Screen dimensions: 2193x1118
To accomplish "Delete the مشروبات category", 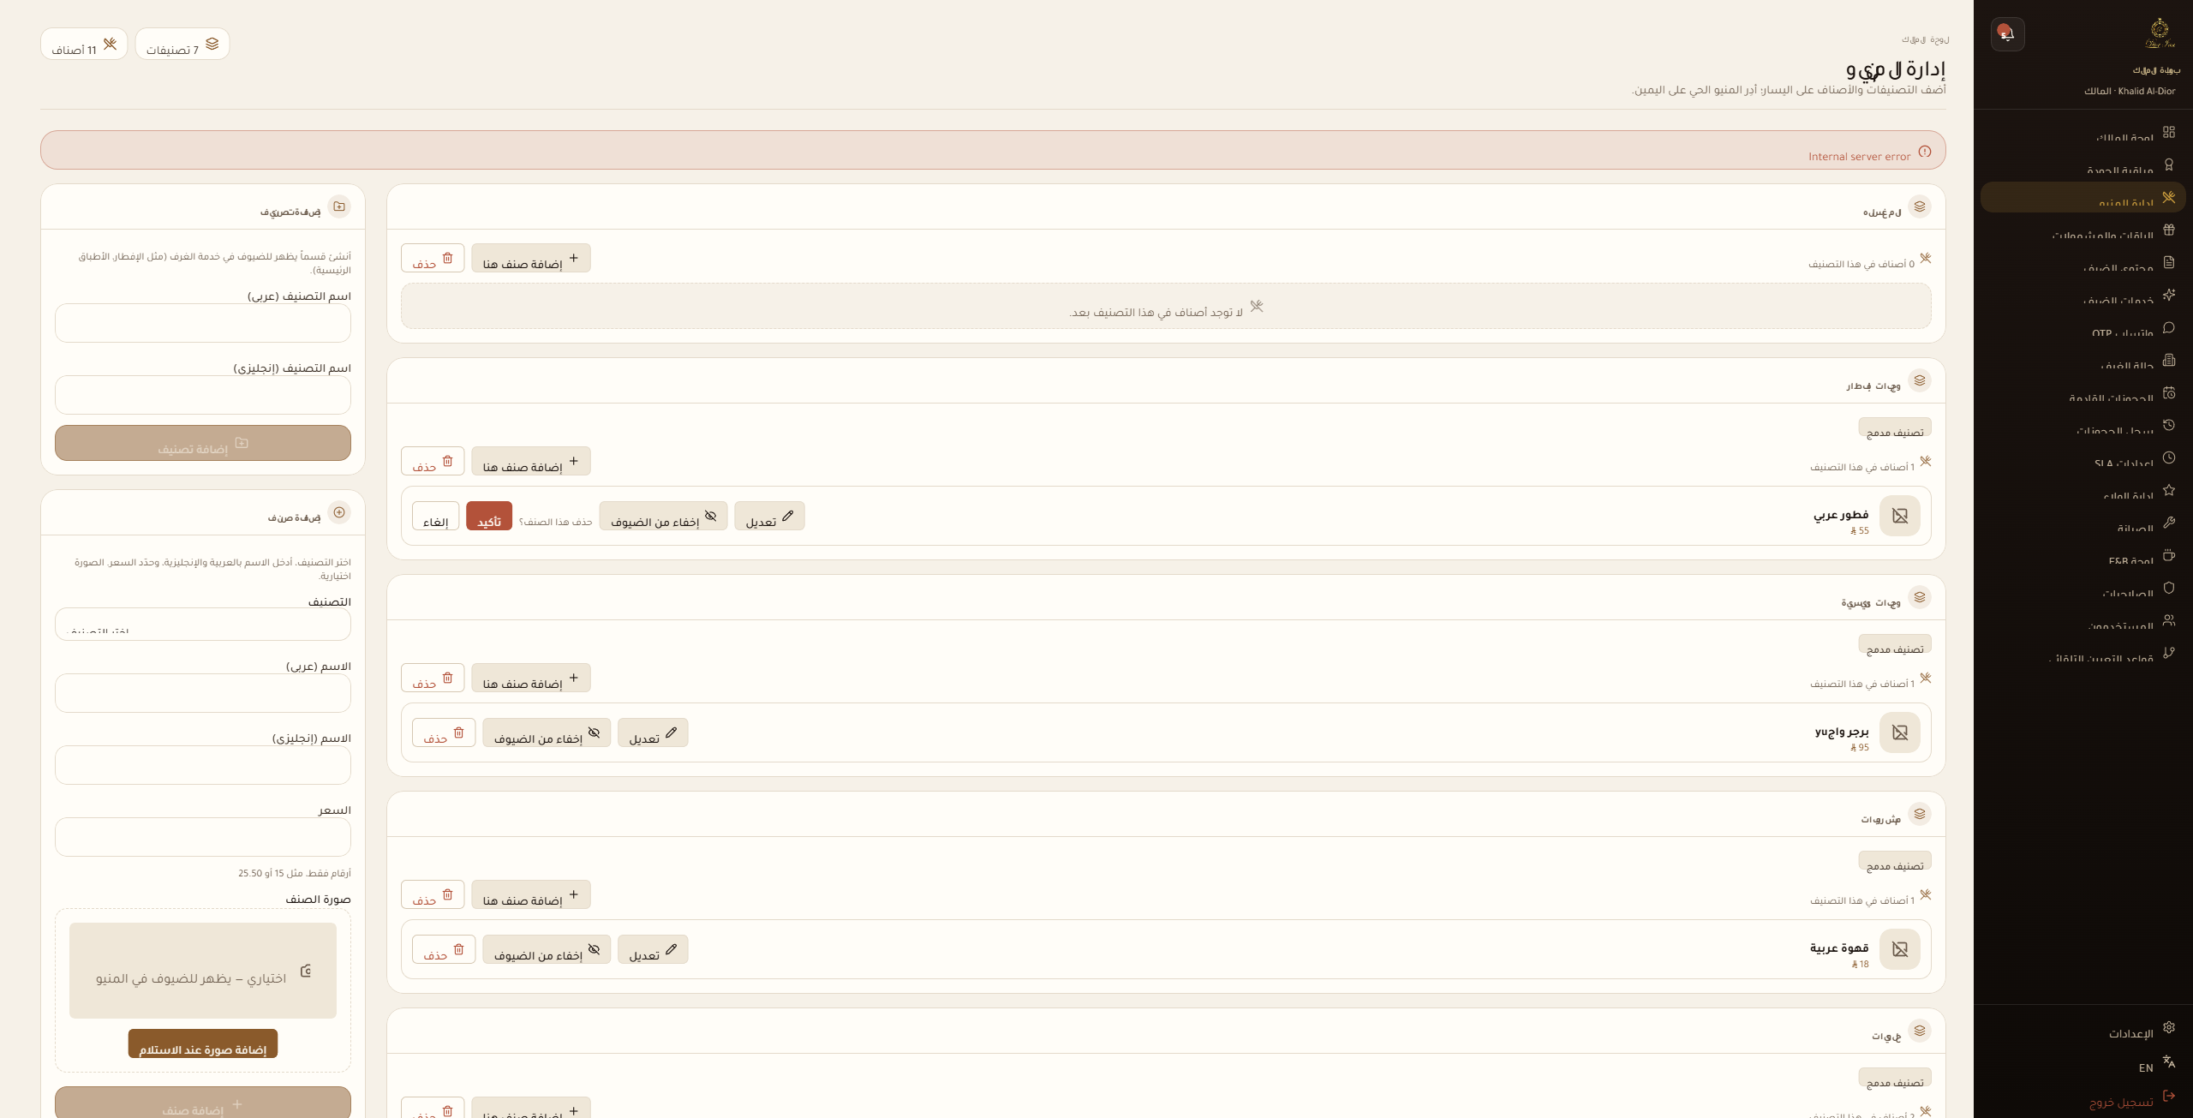I will [433, 894].
